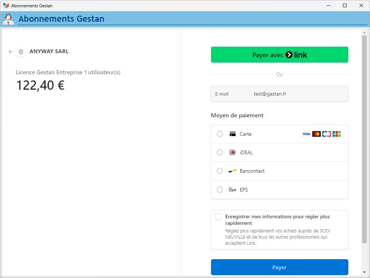
Task: Choose the iDEAL radio option
Action: 220,152
